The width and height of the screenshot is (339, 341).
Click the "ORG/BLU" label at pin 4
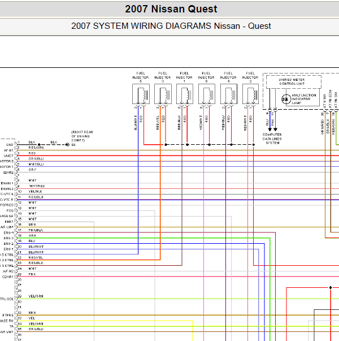(36, 159)
